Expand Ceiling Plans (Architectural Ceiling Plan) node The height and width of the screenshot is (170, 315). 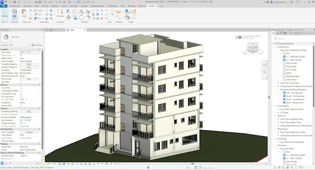tap(278, 86)
